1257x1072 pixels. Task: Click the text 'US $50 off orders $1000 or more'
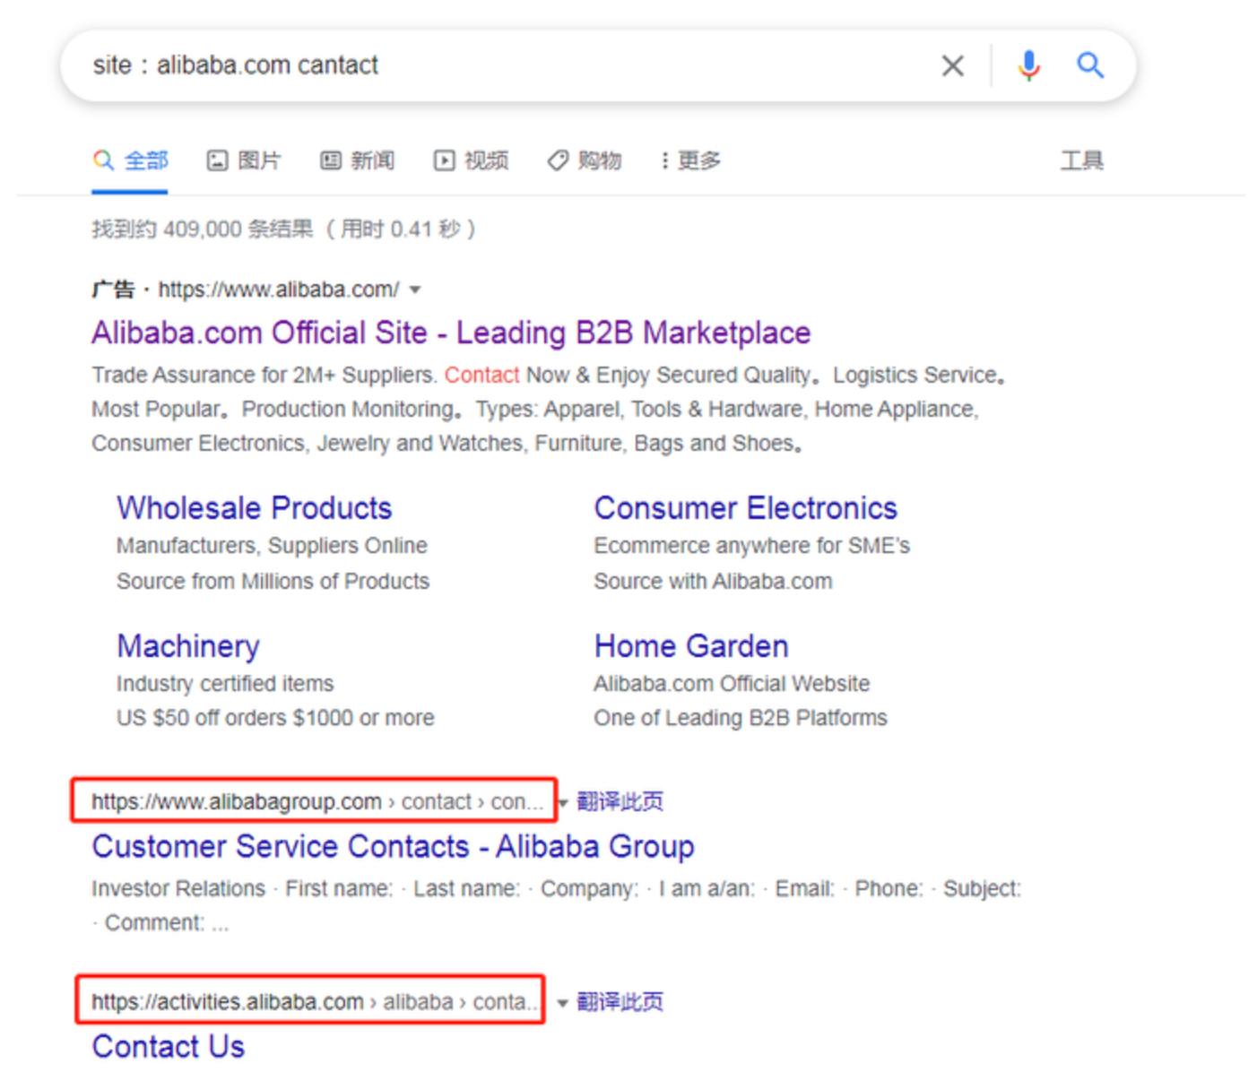point(275,718)
